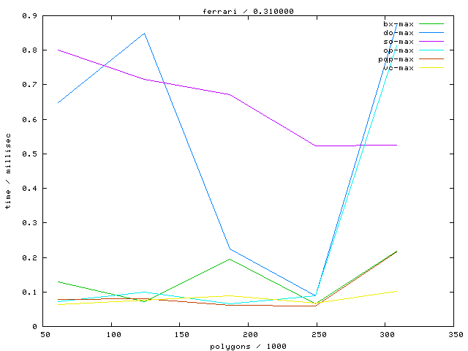Click the yellow vc-max legend line sample
The width and height of the screenshot is (468, 351).
point(431,68)
